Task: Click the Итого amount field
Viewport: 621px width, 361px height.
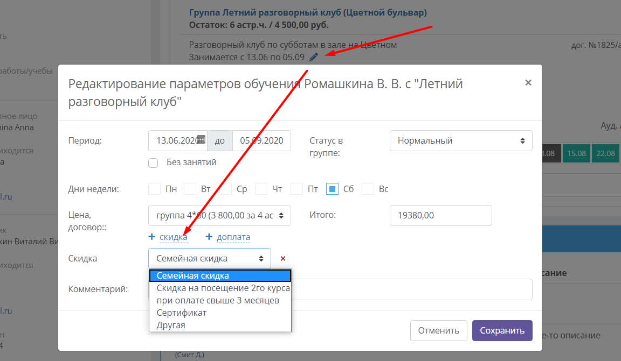Action: [441, 216]
